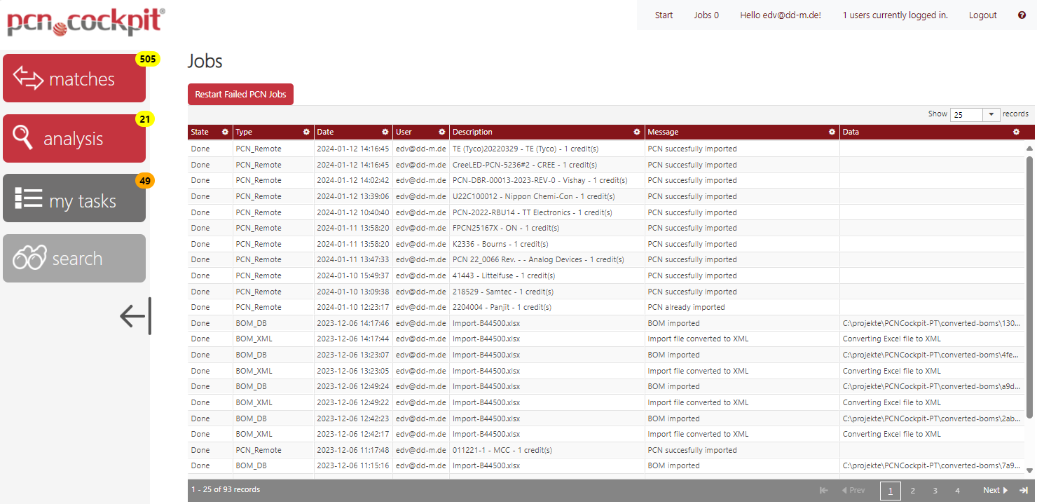Click Restart Failed PCN Jobs button
The image size is (1037, 504).
(240, 95)
